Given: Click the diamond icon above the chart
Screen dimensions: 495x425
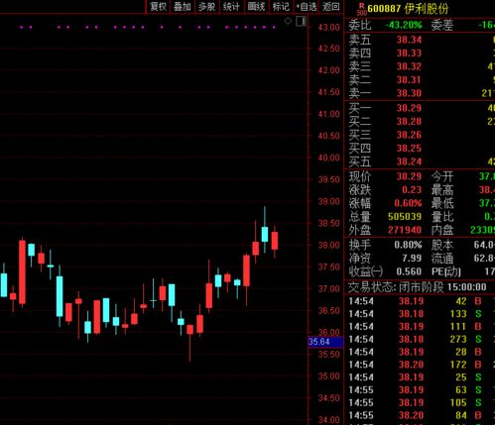Looking at the screenshot, I should 288,21.
